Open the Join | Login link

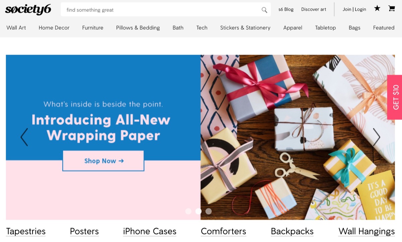point(354,9)
